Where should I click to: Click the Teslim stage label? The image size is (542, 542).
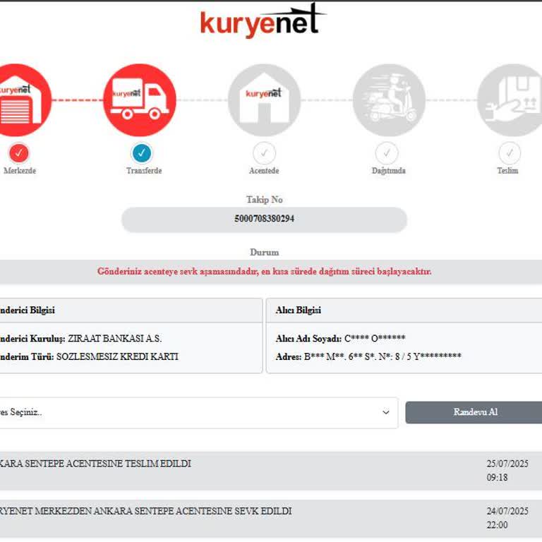click(x=507, y=171)
